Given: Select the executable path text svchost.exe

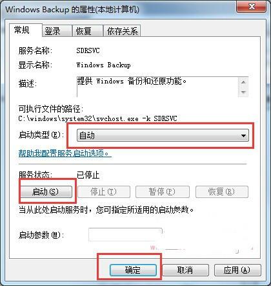Looking at the screenshot, I should pos(117,118).
